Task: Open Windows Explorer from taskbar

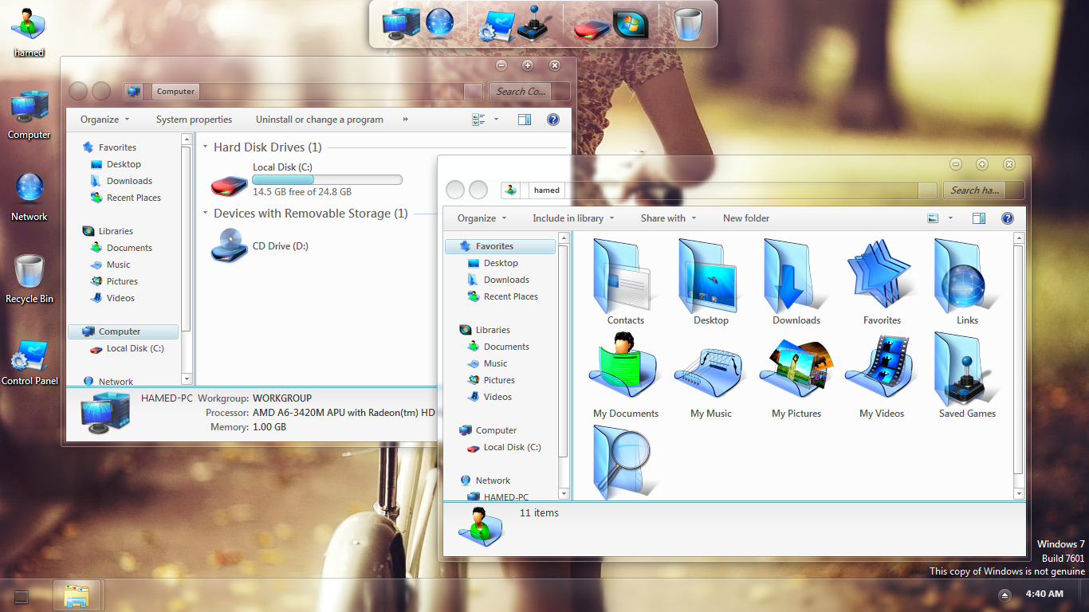Action: click(77, 595)
